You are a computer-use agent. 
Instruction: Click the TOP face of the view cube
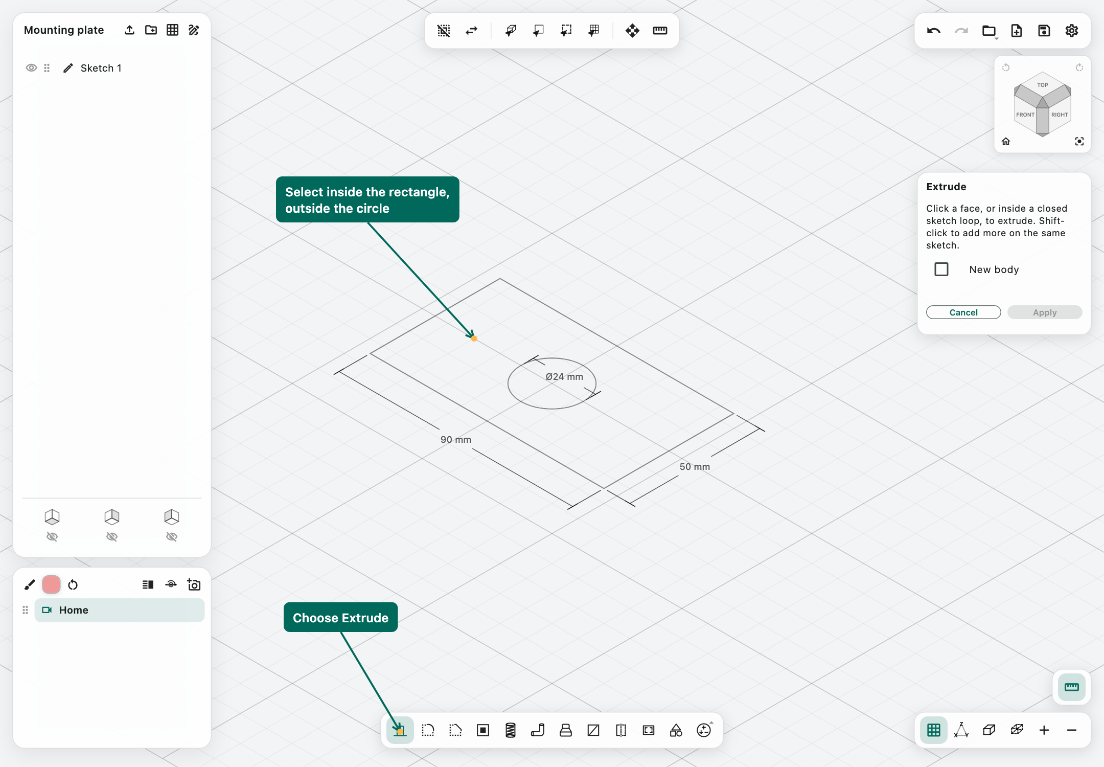[1043, 85]
